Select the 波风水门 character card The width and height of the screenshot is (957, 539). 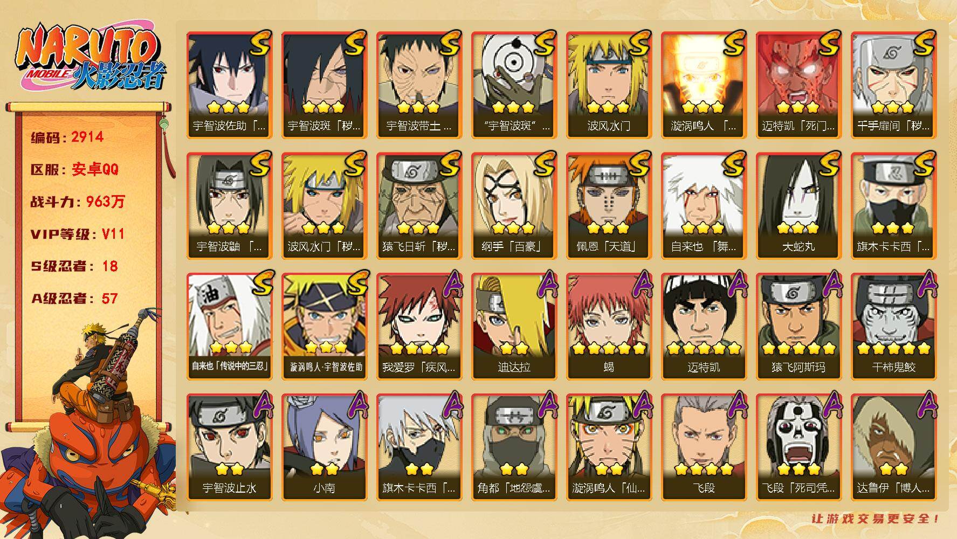609,85
